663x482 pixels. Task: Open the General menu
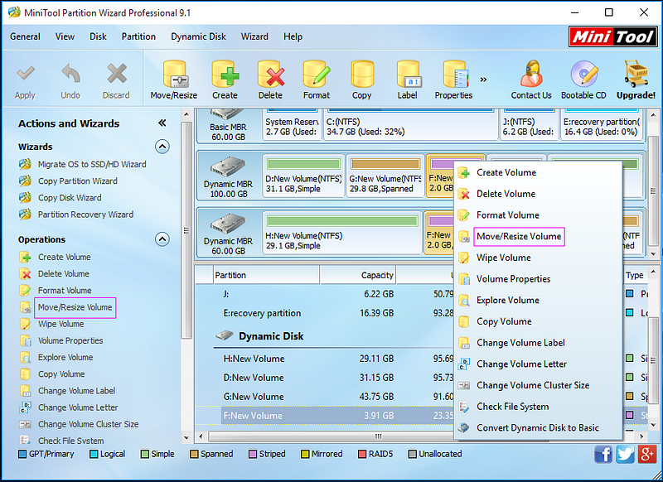click(26, 36)
